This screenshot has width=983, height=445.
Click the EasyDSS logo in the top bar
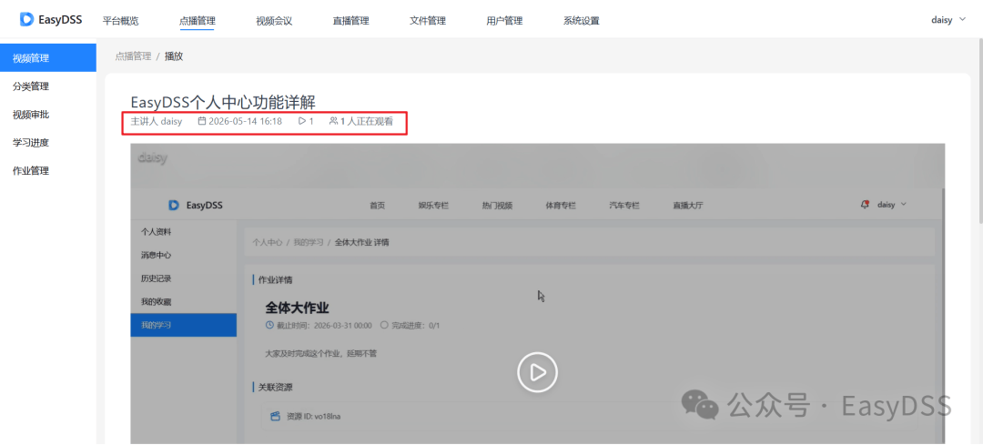click(x=50, y=19)
